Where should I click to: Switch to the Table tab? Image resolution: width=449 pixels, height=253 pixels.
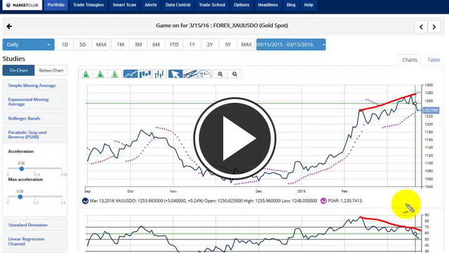coord(433,60)
